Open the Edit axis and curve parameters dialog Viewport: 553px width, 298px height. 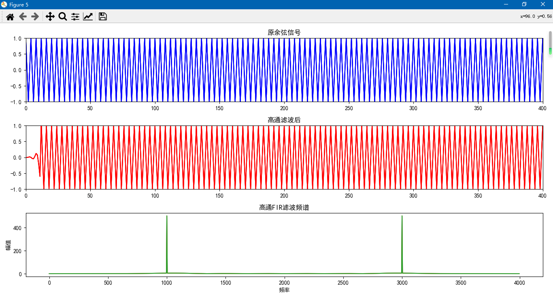coord(88,16)
